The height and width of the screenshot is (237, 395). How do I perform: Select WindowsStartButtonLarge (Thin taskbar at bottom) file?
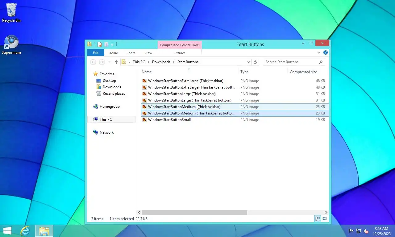coord(235,100)
